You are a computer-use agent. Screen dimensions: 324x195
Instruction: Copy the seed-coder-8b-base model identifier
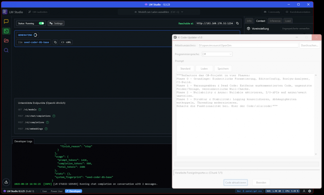point(55,42)
